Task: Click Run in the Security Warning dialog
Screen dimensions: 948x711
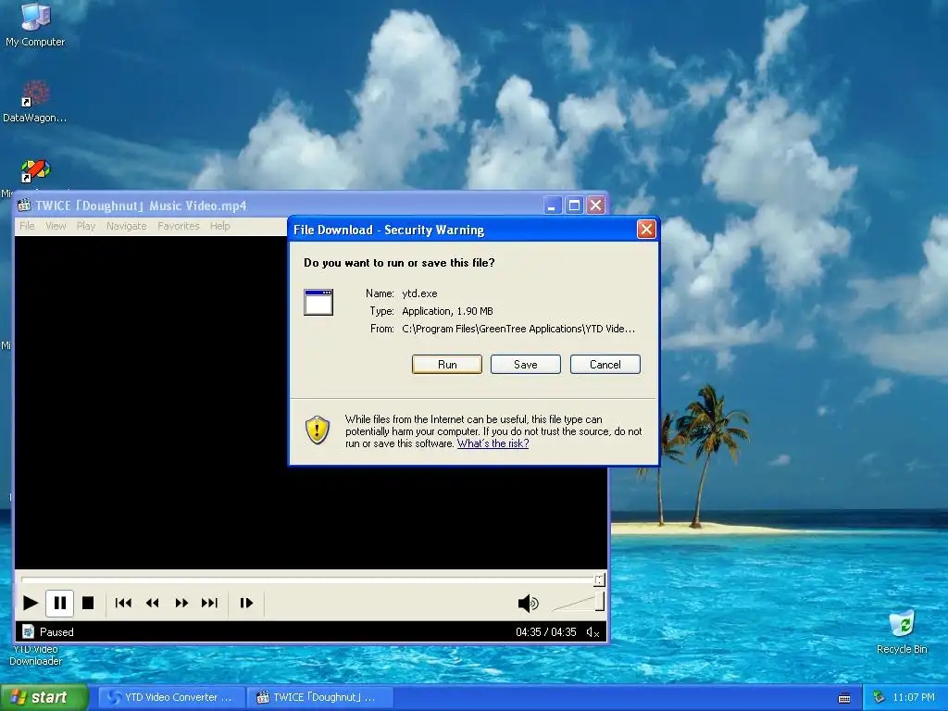Action: (x=447, y=365)
